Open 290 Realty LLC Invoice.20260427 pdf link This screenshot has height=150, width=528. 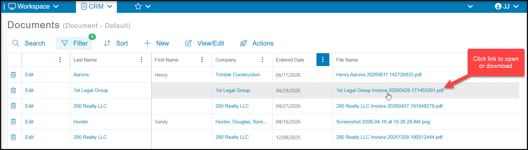tap(390, 106)
